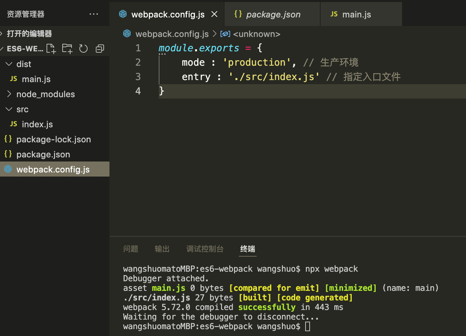466x336 pixels.
Task: Click the 资源管理器 explorer title
Action: (26, 14)
